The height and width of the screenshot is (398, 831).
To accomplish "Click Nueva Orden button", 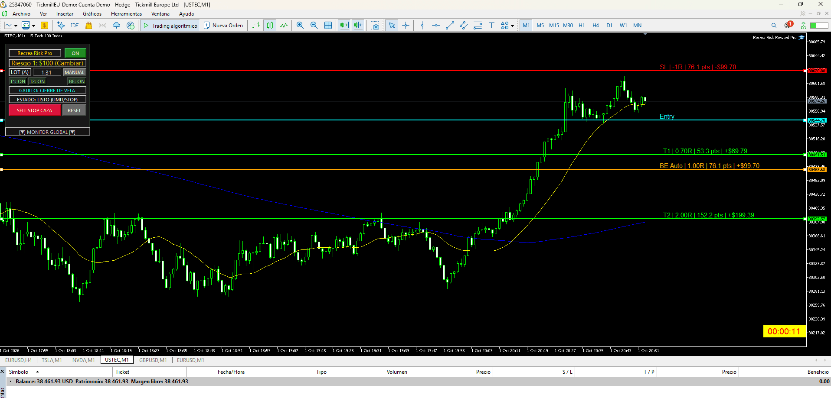I will [x=223, y=26].
